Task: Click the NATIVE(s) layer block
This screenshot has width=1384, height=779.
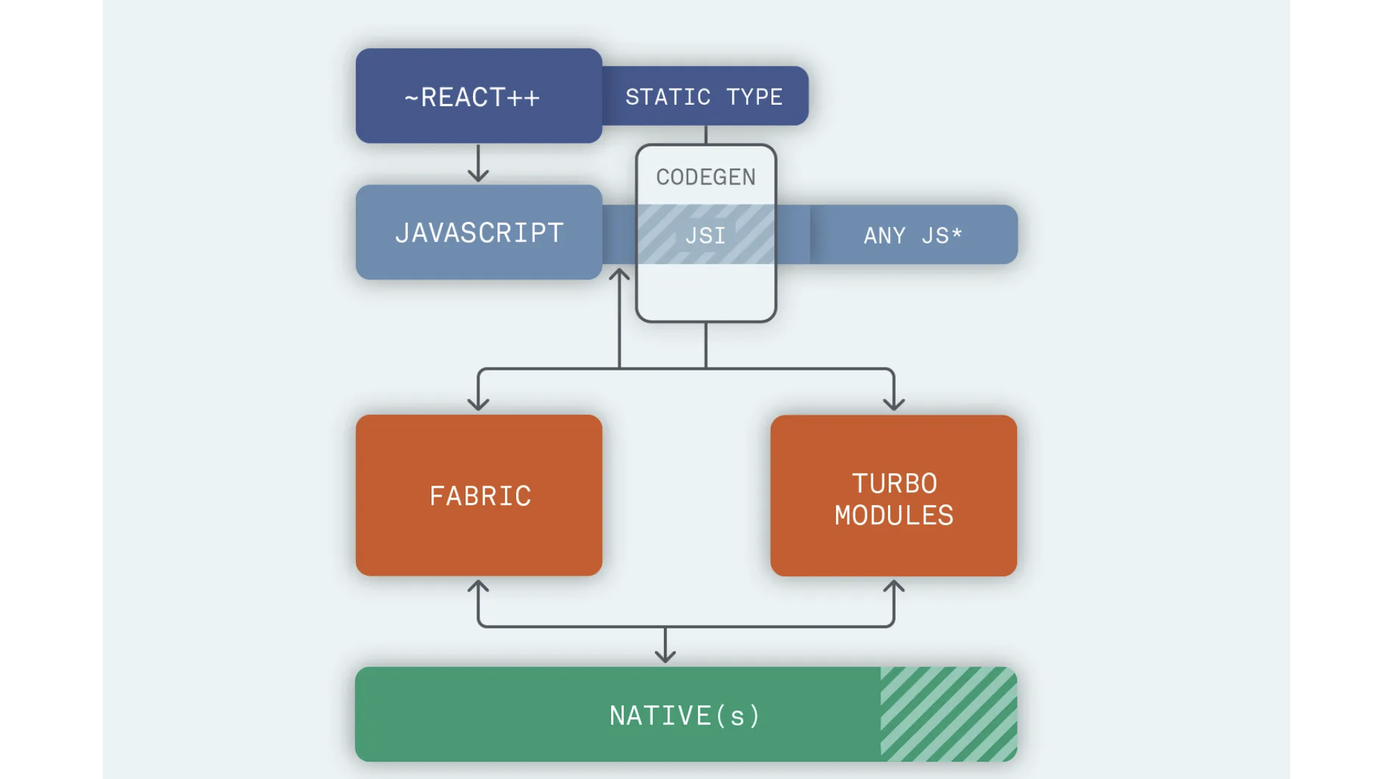Action: (x=685, y=714)
